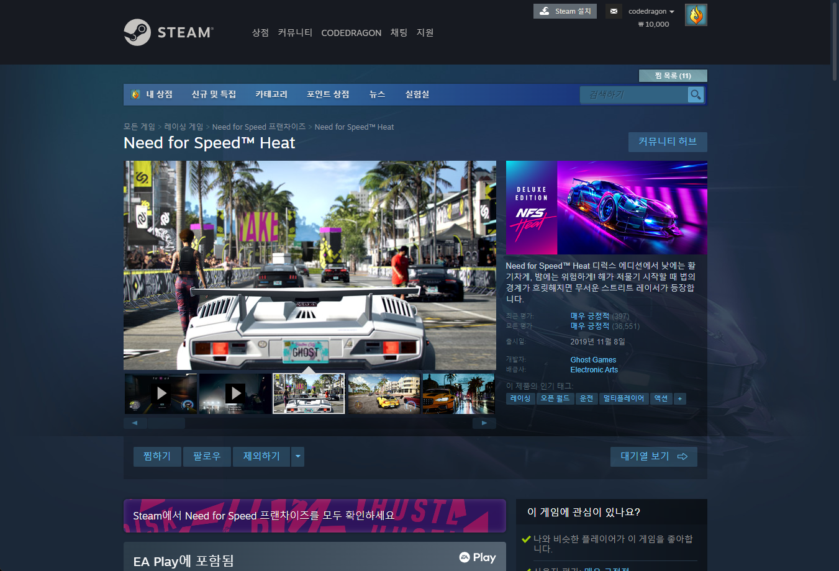Select the white Ghost car thumbnail

309,393
